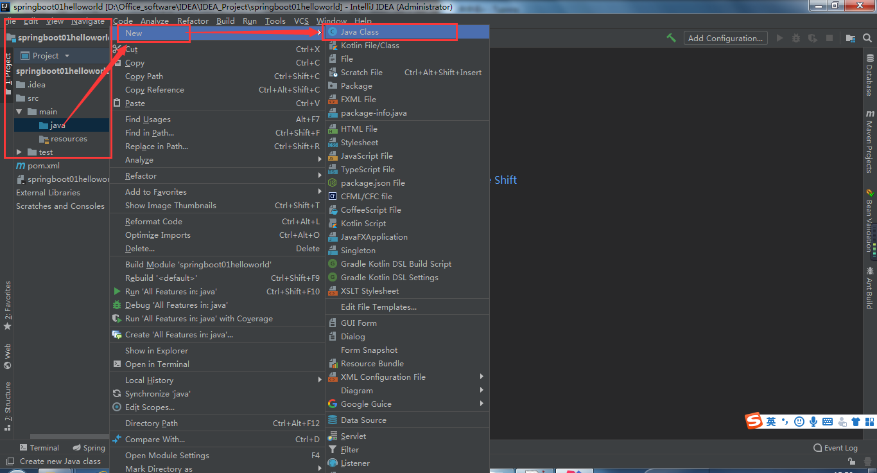Select Package in the New submenu
Viewport: 877px width, 473px height.
(407, 86)
